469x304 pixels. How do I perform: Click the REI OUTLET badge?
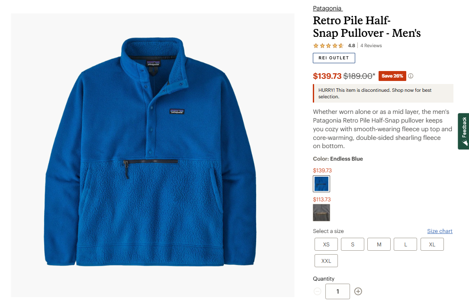(x=334, y=58)
